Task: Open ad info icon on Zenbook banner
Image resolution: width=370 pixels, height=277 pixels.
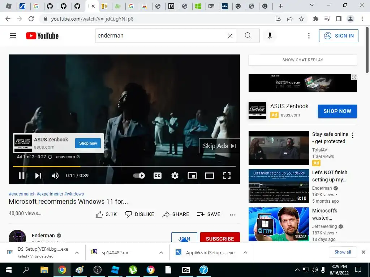Action: click(354, 77)
